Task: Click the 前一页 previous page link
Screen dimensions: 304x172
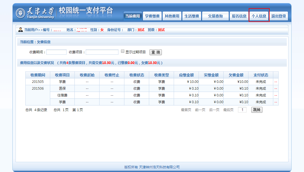Action: [200, 110]
